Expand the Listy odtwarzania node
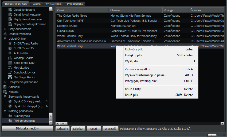Screen dimensions: 227x137 (x=5, y=29)
